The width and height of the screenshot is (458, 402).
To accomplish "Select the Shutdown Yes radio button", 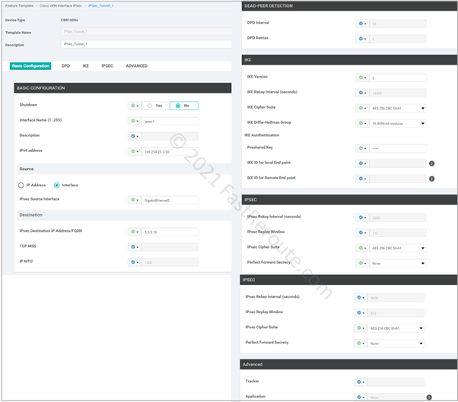I will 150,106.
